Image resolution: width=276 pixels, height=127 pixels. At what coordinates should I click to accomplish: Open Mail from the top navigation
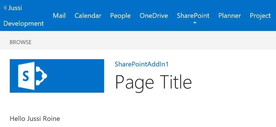coord(59,16)
